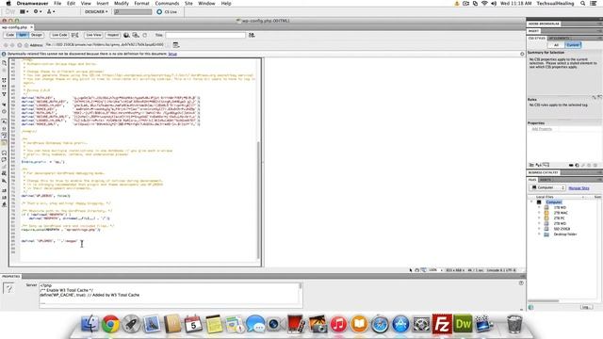Toggle Inspect mode

[113, 35]
